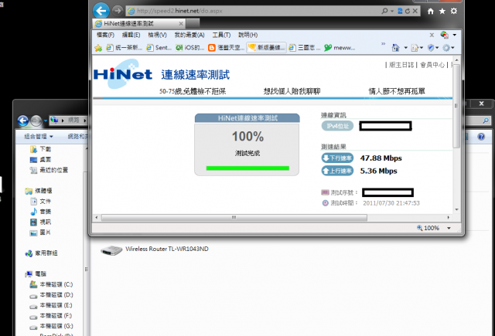
Task: Click ad link 想找個人陪我聊聊
Action: coord(292,91)
